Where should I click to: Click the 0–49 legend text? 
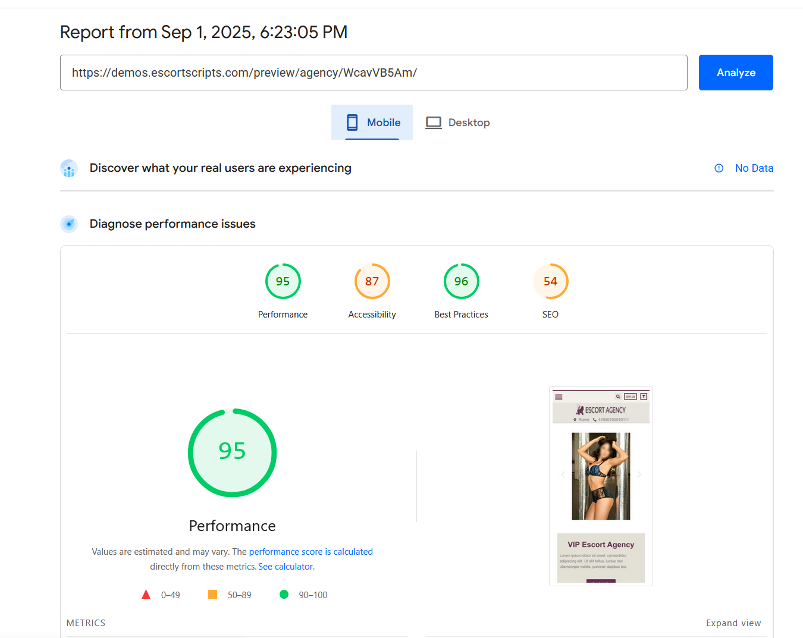click(x=171, y=595)
